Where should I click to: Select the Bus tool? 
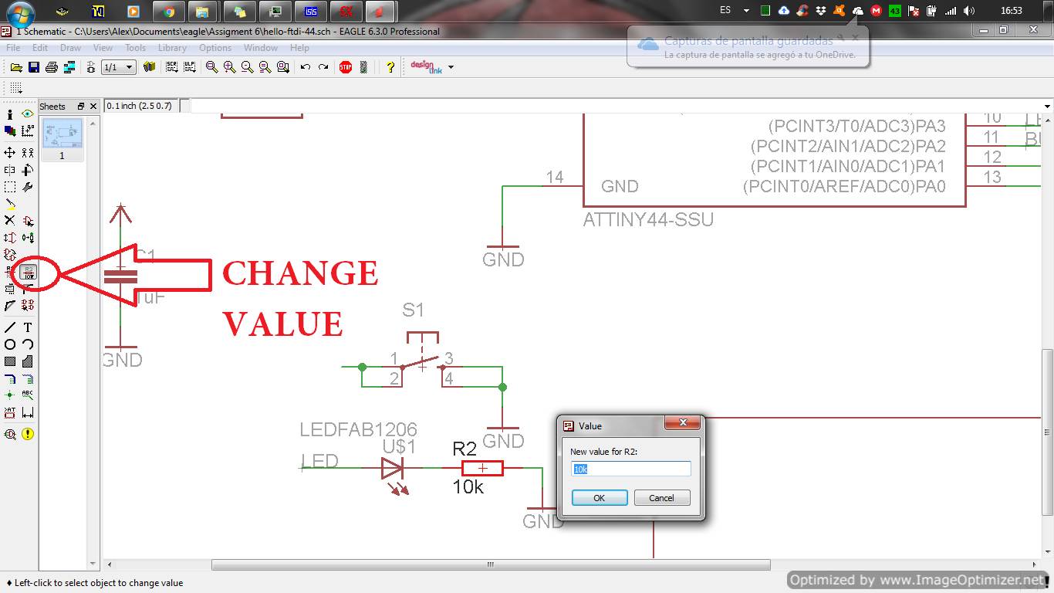pyautogui.click(x=10, y=378)
